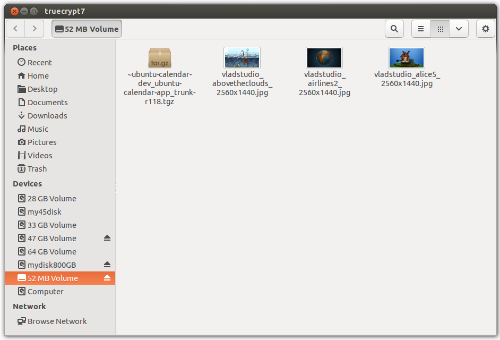Click the 52 MB Volume path button
Image resolution: width=500 pixels, height=340 pixels.
pos(87,29)
